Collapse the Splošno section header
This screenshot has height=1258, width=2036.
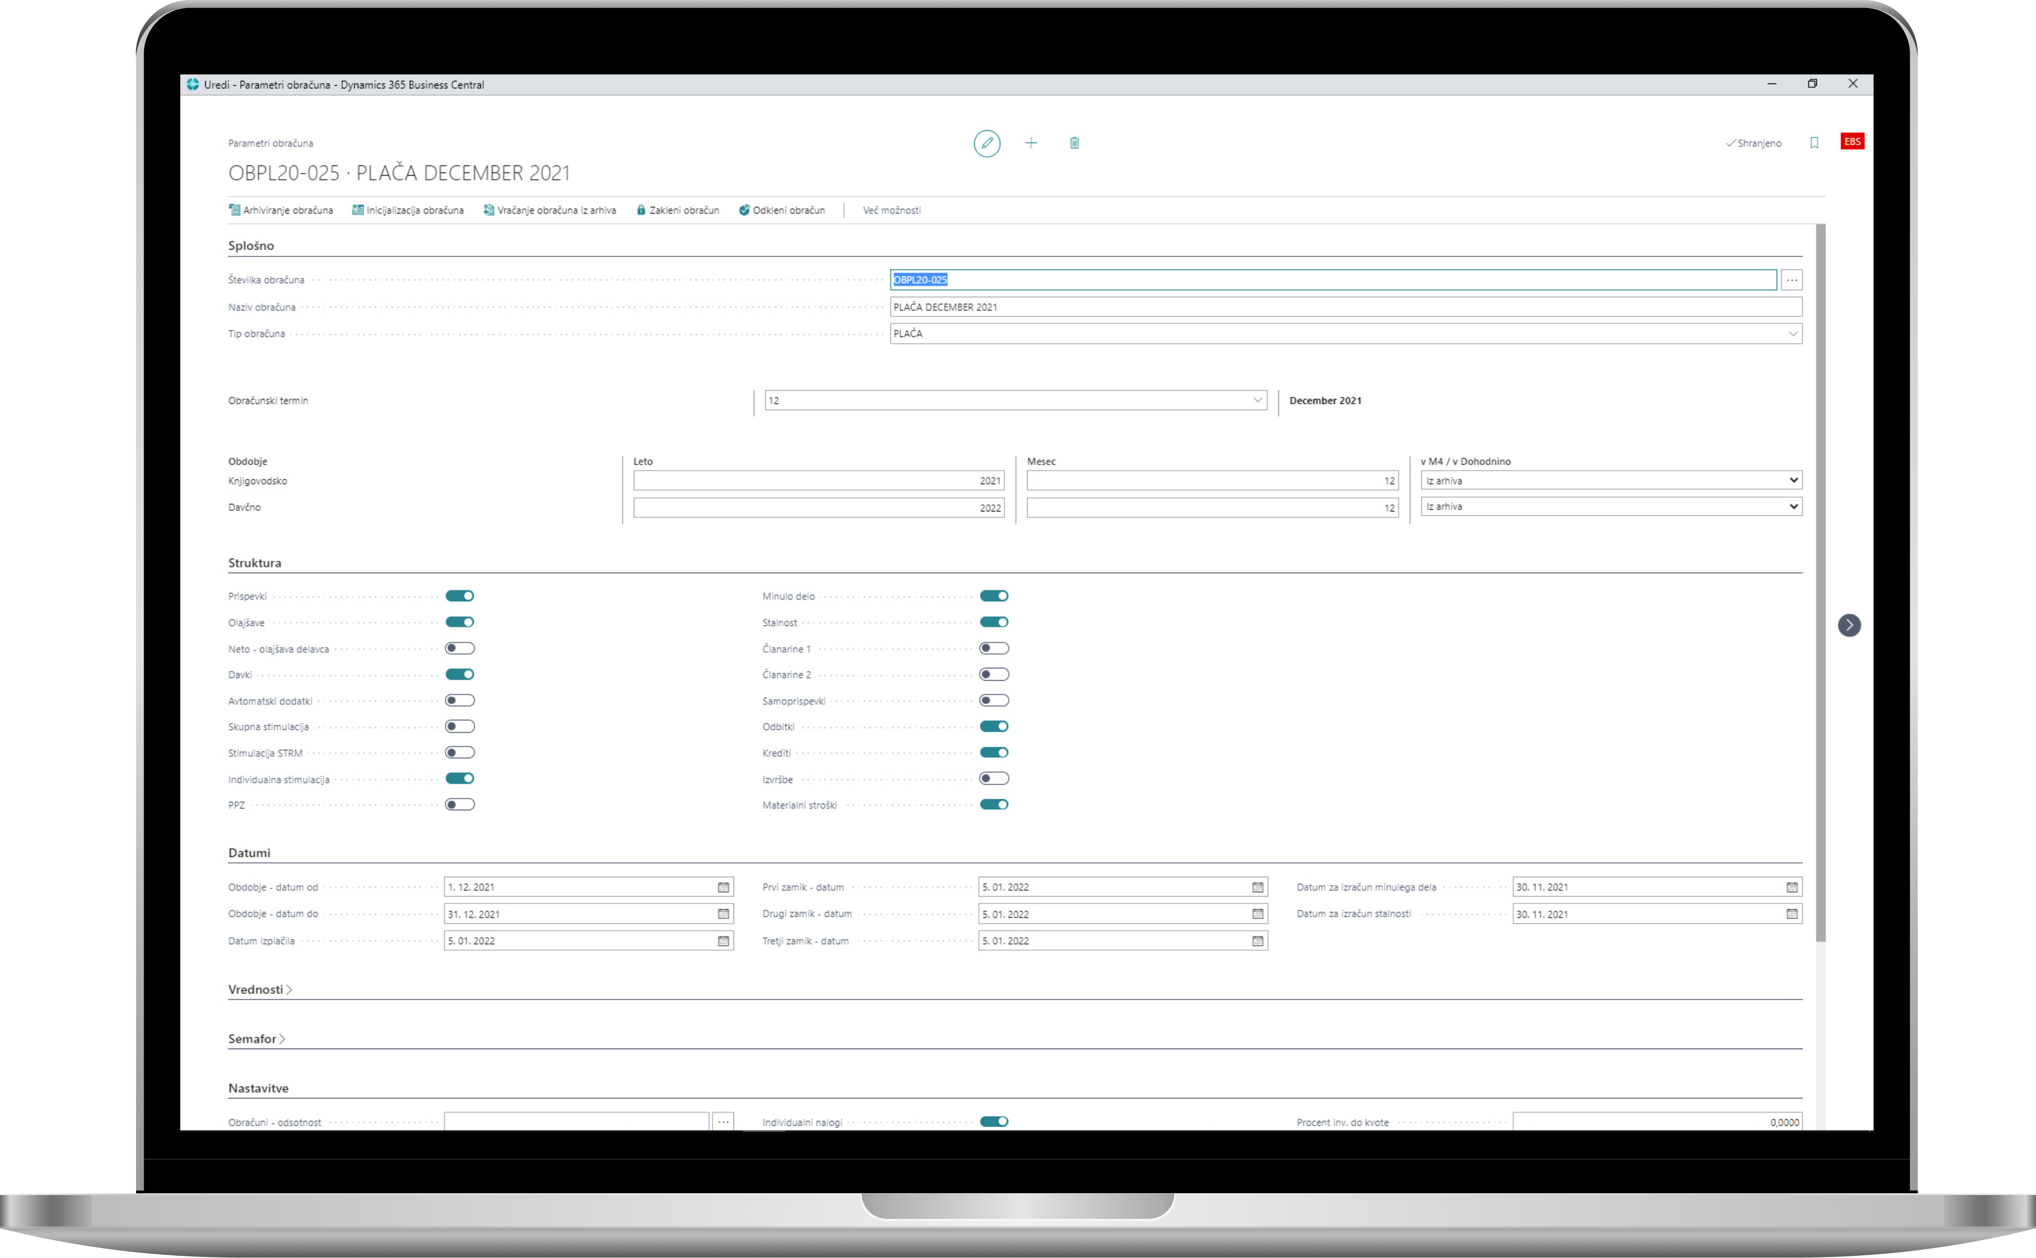251,245
